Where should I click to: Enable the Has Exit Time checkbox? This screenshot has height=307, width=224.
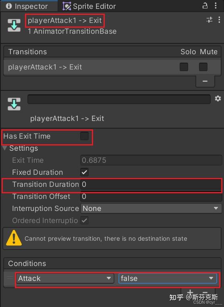coord(85,136)
